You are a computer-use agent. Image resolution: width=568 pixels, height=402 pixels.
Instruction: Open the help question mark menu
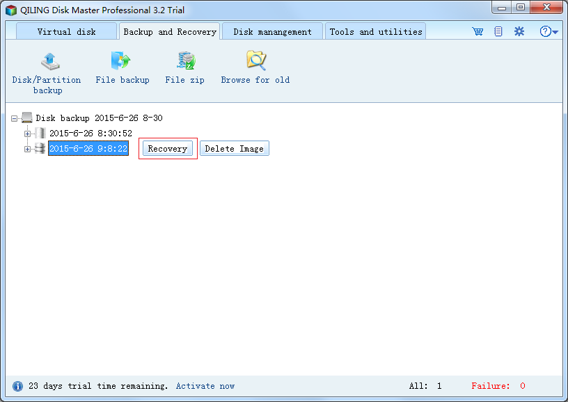click(549, 31)
